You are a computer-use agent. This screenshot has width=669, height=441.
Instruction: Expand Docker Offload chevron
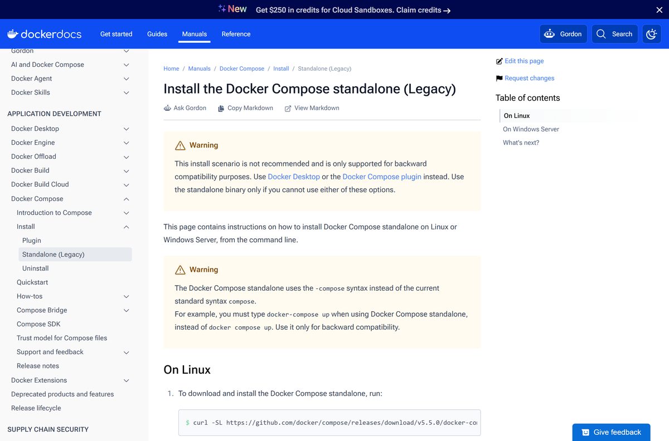[x=127, y=157]
